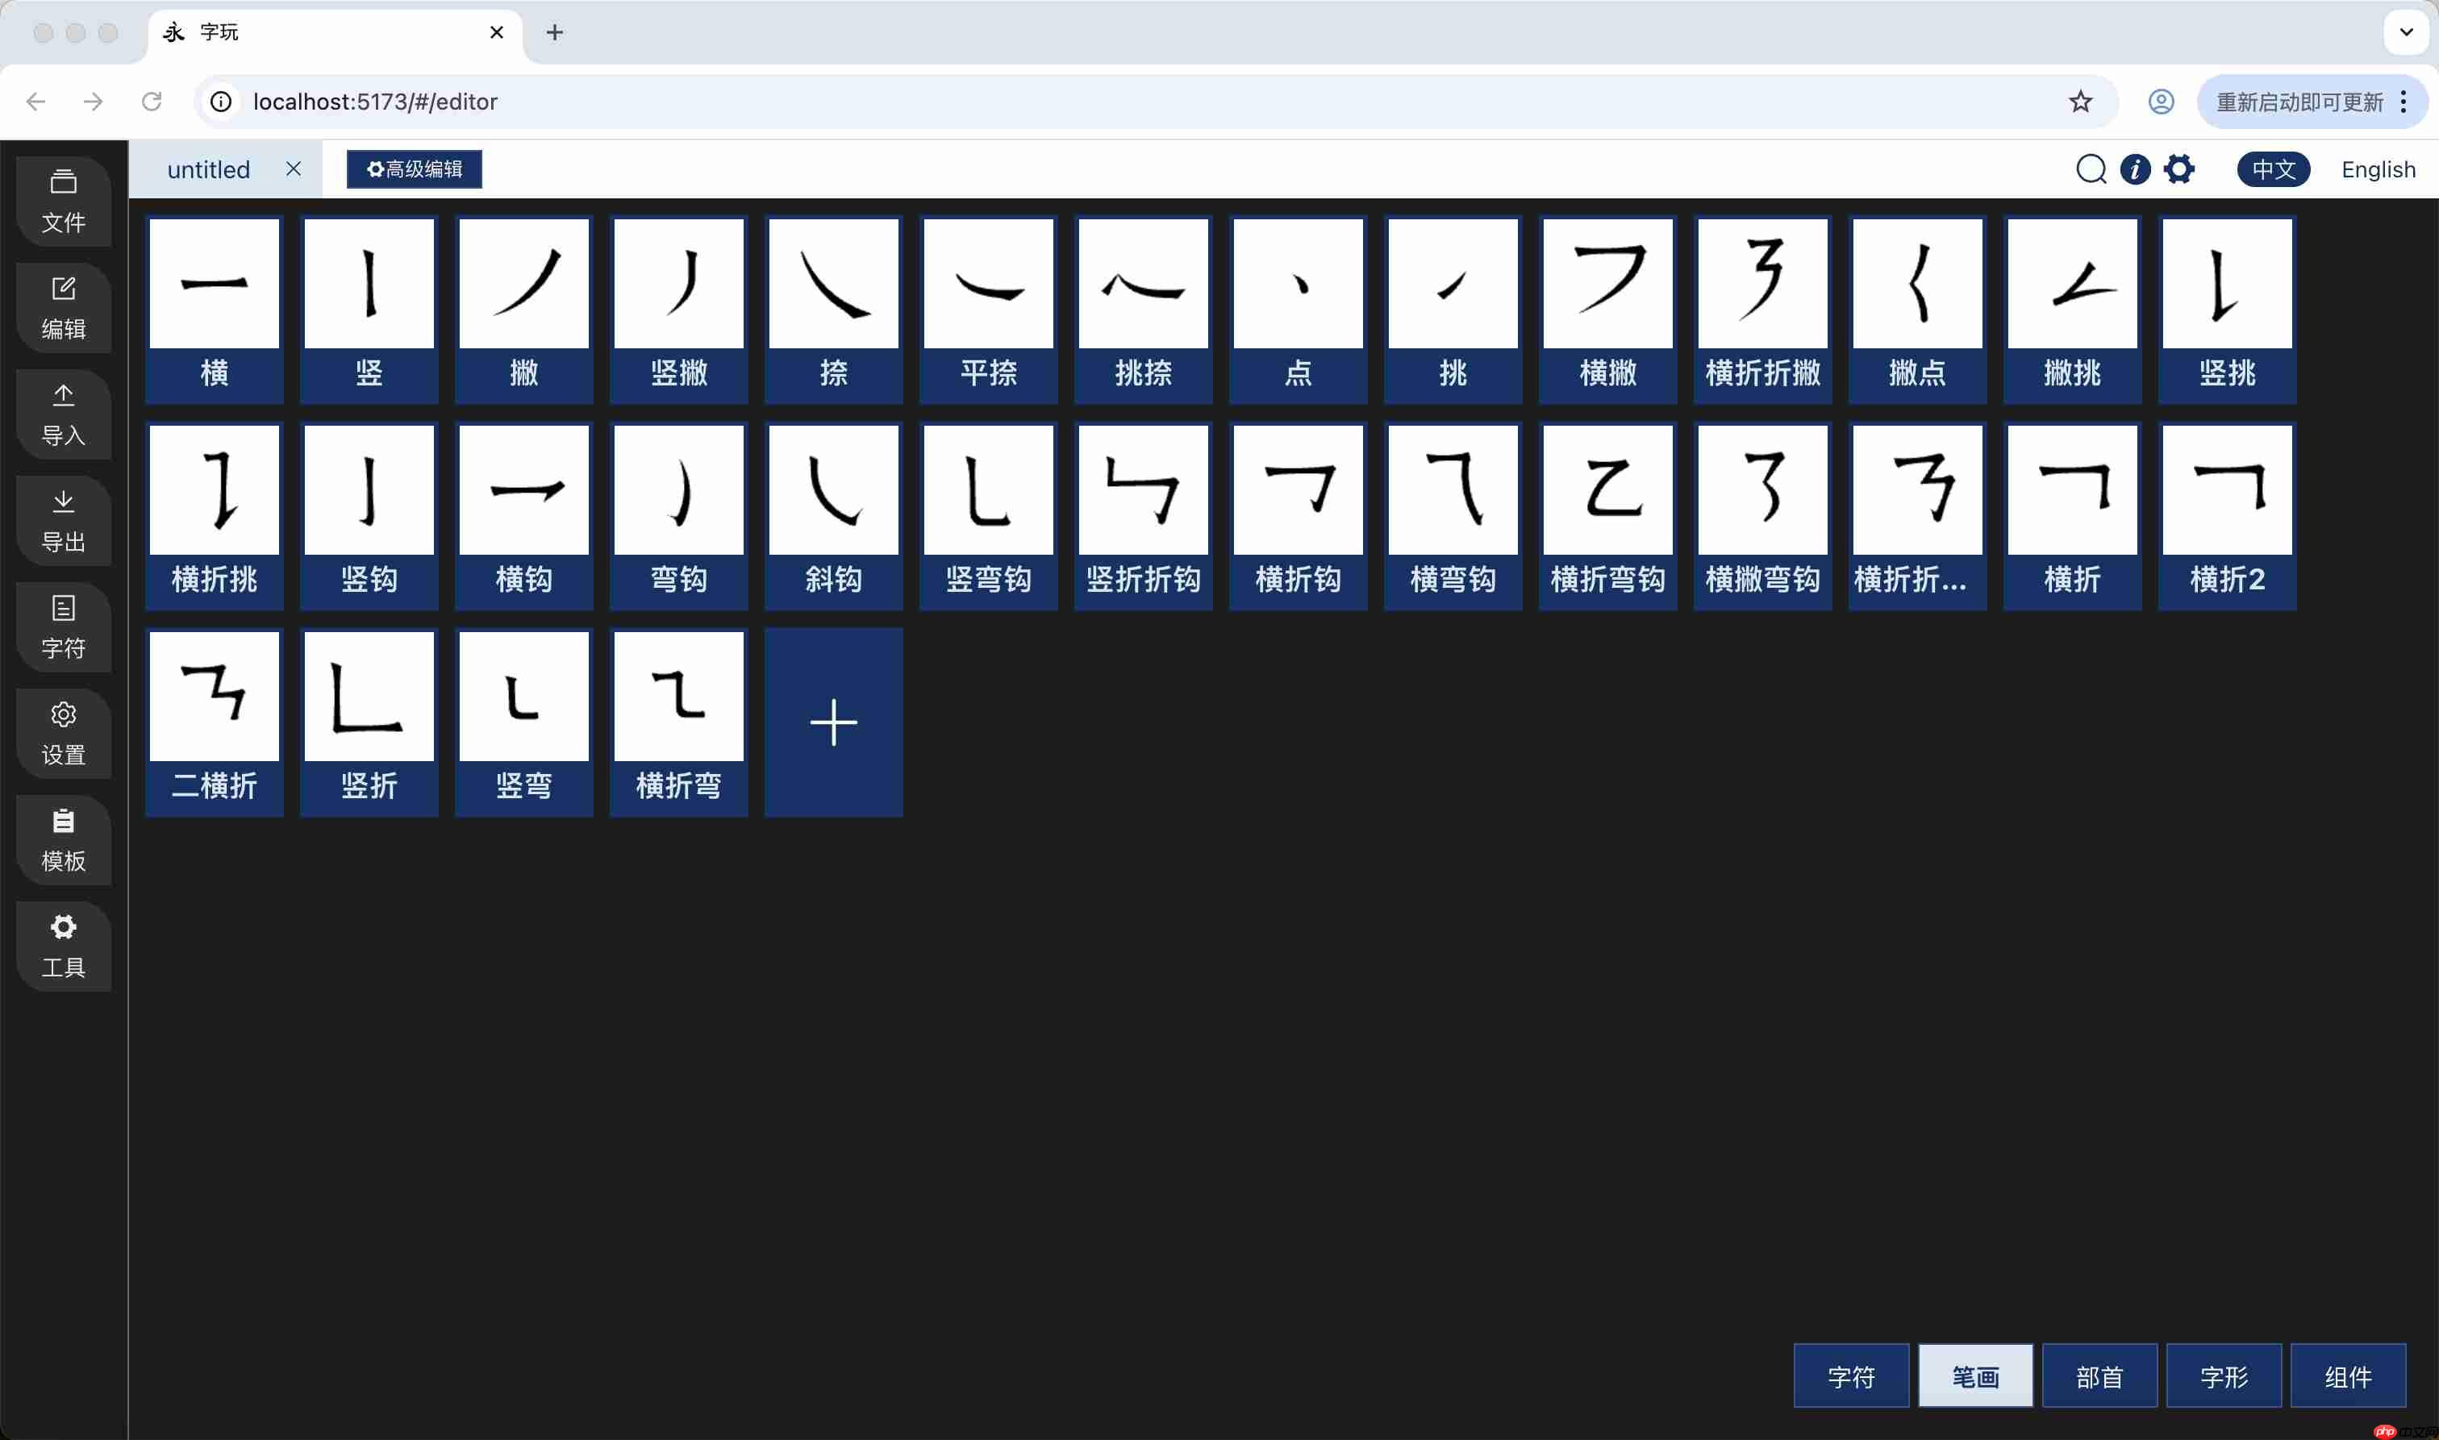Viewport: 2439px width, 1440px height.
Task: Click the plus tile to add a stroke
Action: click(x=832, y=722)
